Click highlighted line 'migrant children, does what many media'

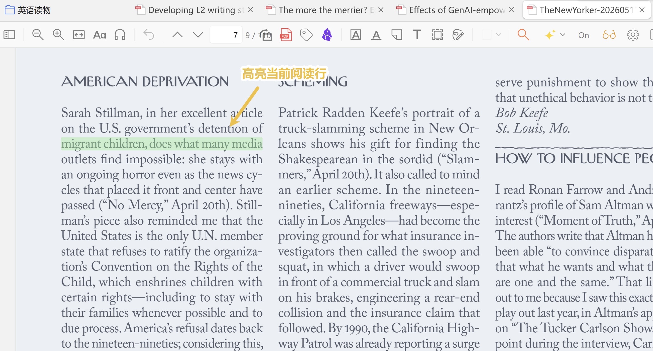click(162, 144)
